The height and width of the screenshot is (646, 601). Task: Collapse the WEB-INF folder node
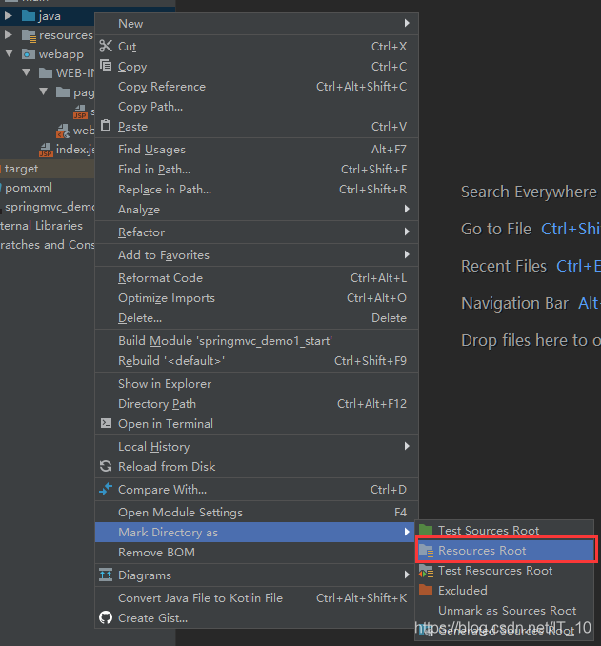(x=27, y=72)
